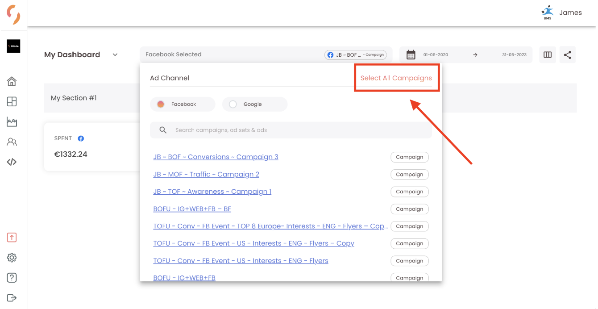This screenshot has width=598, height=309.
Task: Open settings with the gear icon
Action: (12, 258)
